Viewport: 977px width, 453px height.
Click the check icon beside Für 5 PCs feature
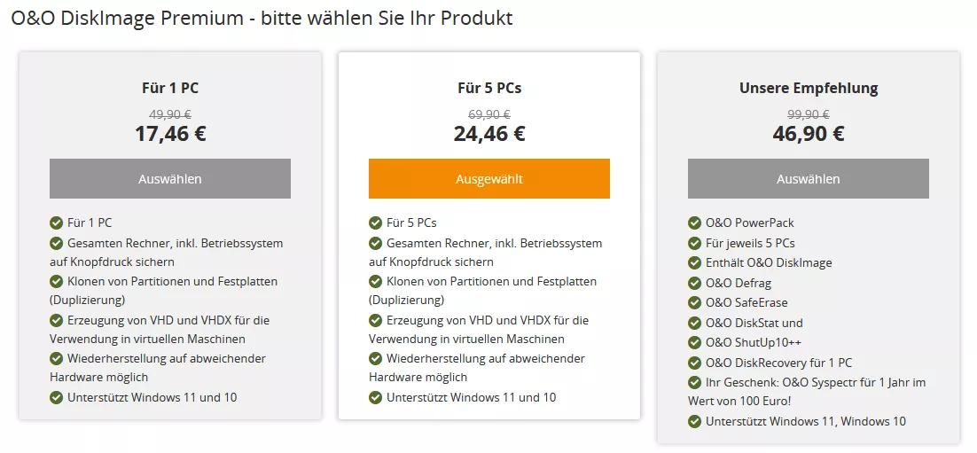pos(376,223)
